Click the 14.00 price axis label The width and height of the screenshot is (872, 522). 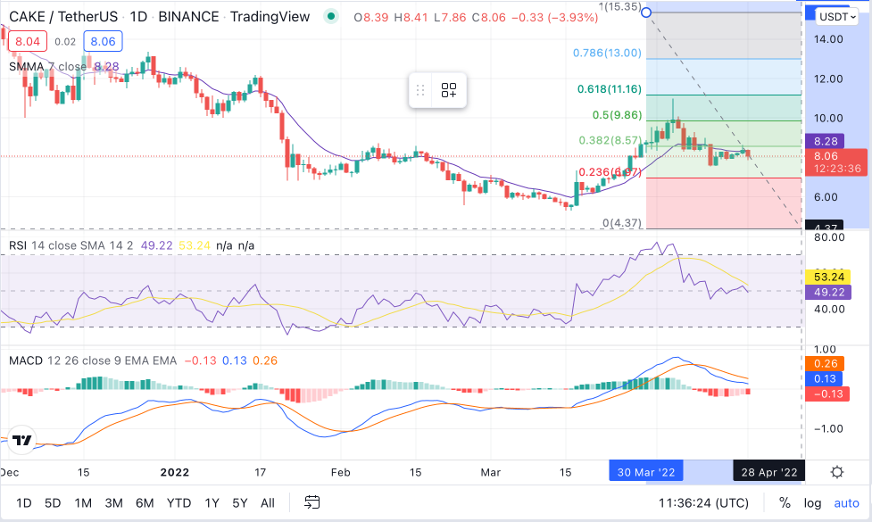[x=828, y=39]
